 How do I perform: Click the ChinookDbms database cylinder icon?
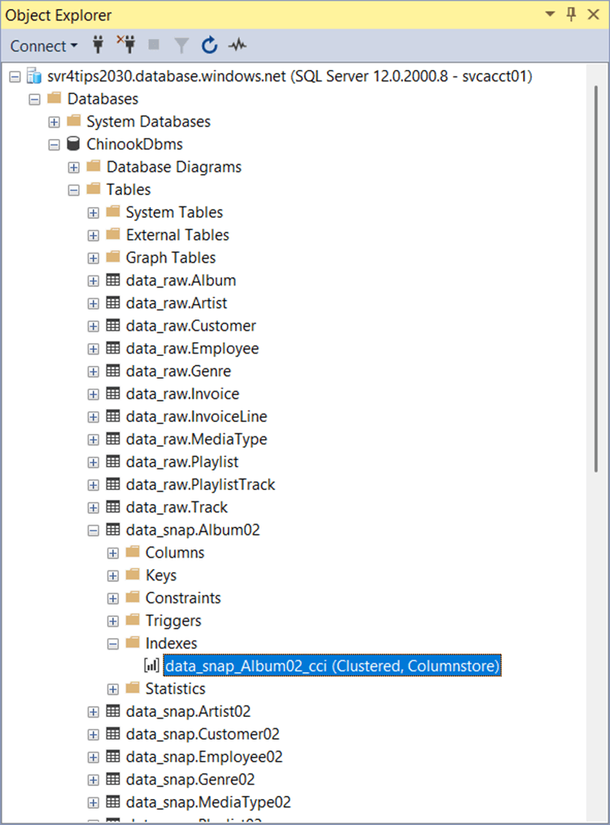point(73,144)
